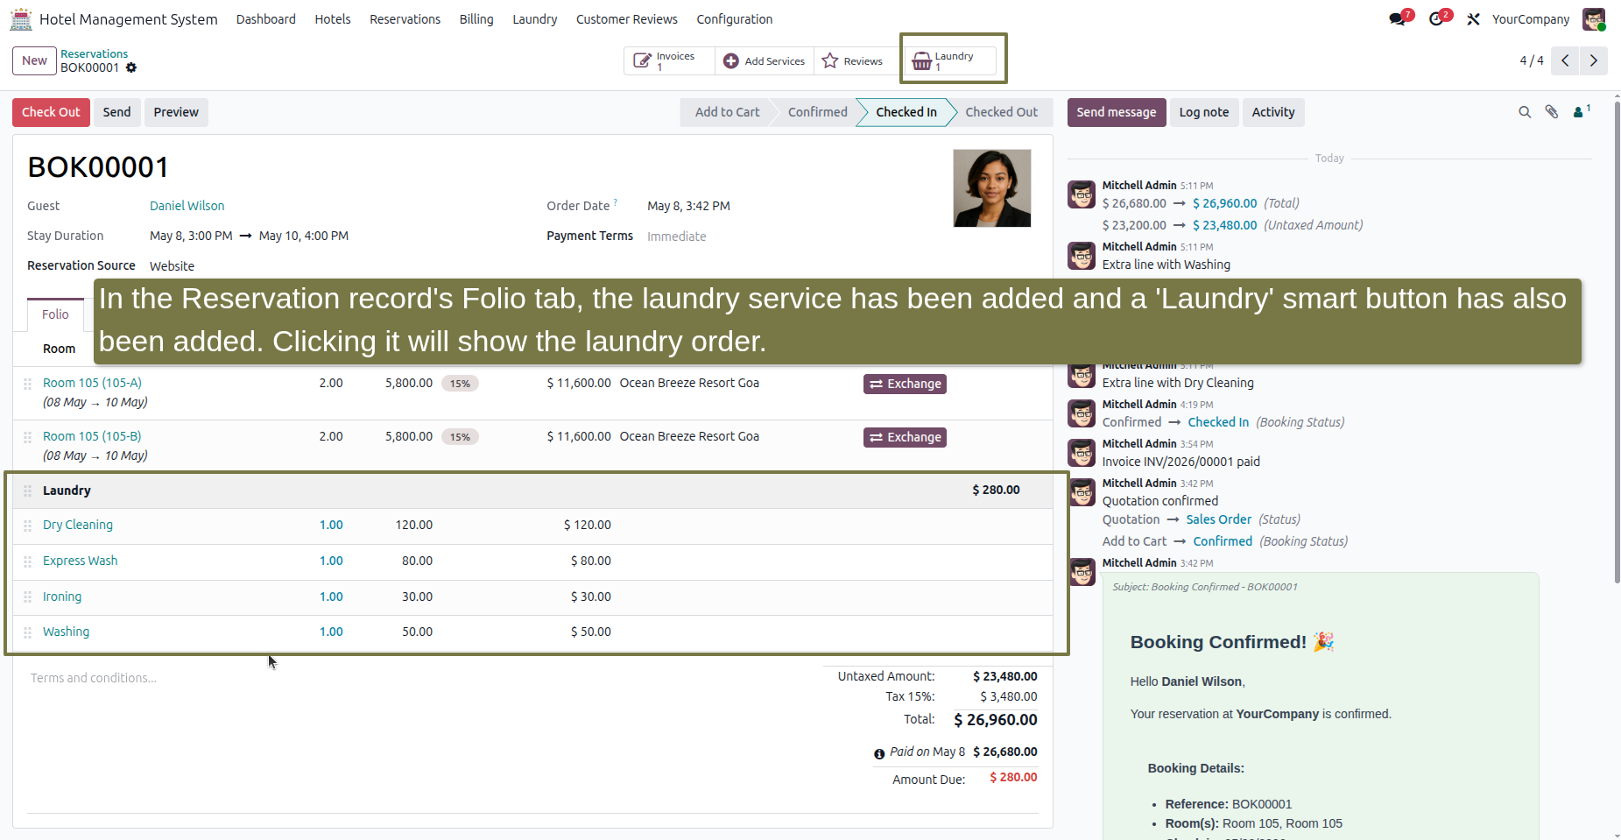Click the Activity button

[1273, 112]
